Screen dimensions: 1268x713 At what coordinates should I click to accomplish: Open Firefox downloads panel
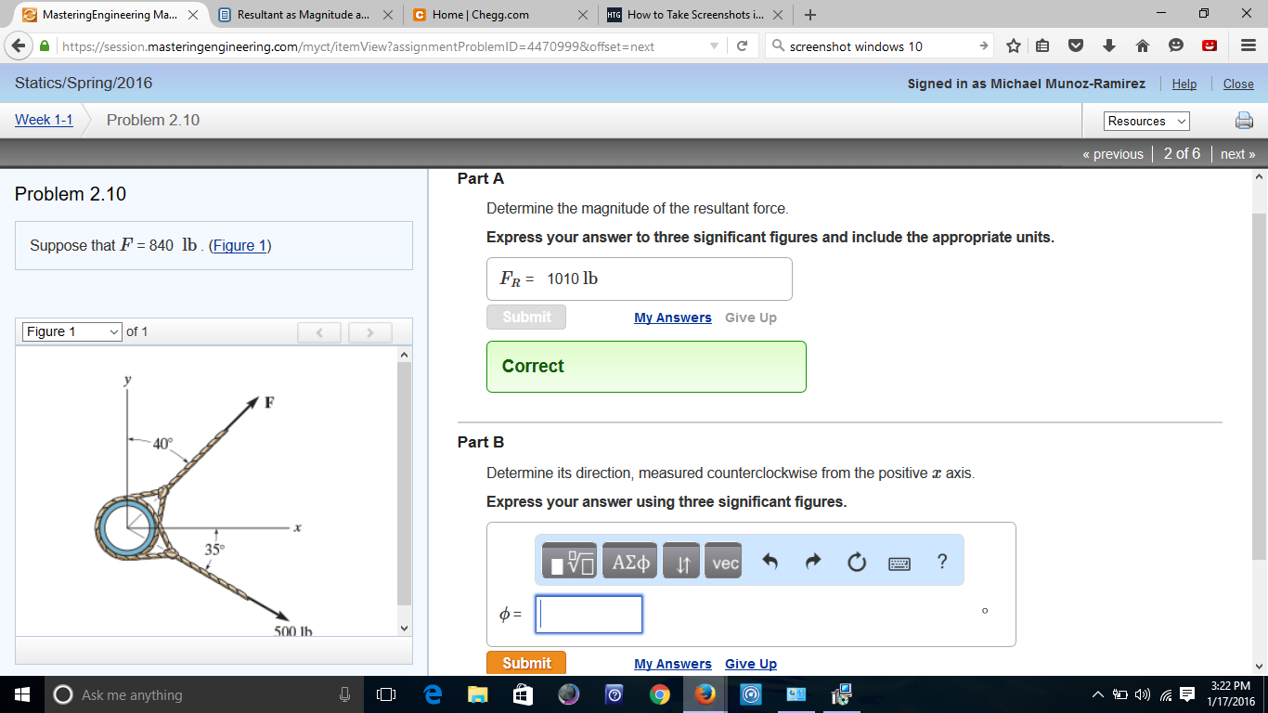pyautogui.click(x=1109, y=46)
